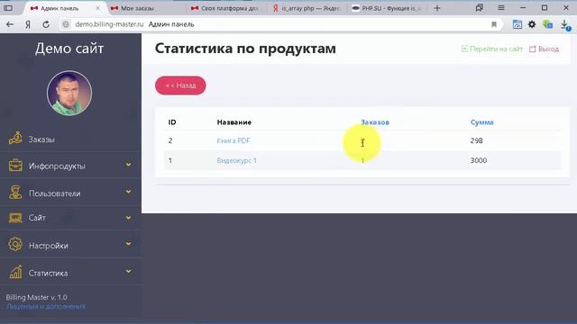Viewport: 577px width, 324px height.
Task: Click the 3000 sum cell
Action: [x=479, y=160]
